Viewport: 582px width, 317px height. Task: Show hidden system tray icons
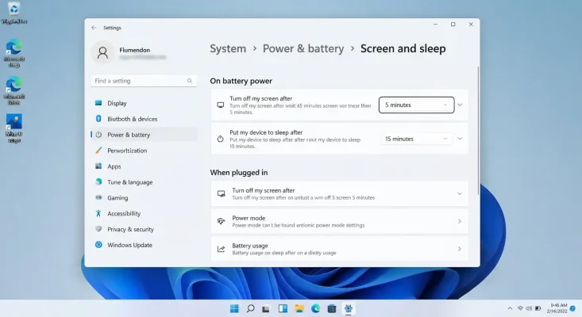click(x=510, y=308)
